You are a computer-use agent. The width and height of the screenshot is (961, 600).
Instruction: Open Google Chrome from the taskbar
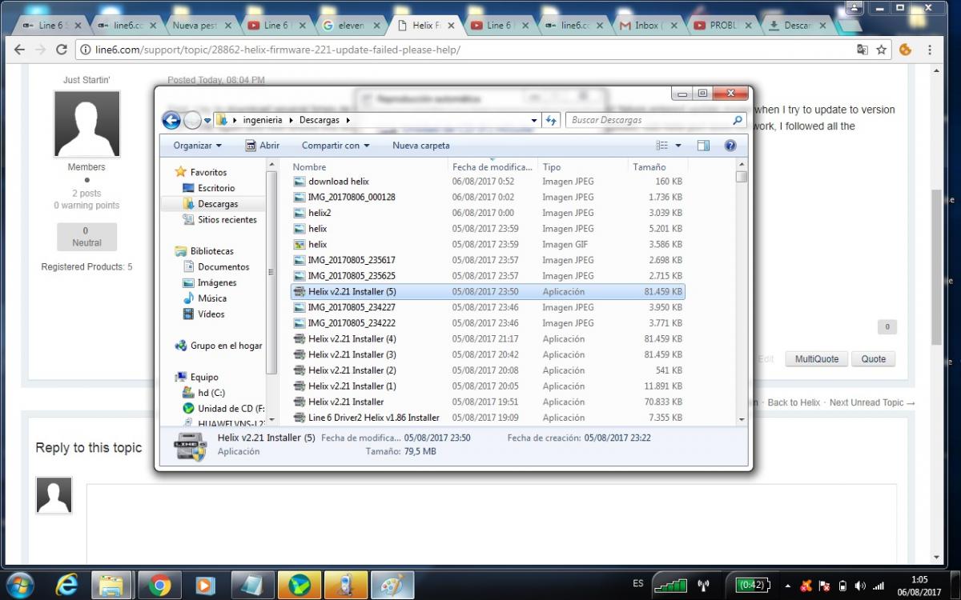[x=160, y=586]
